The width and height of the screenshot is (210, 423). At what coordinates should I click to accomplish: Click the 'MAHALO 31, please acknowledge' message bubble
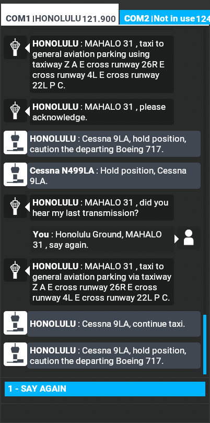[102, 112]
